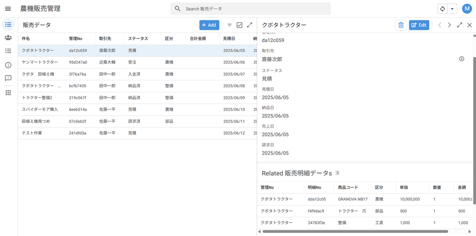
Task: Open the filter icon in 販売データ
Action: [x=230, y=25]
